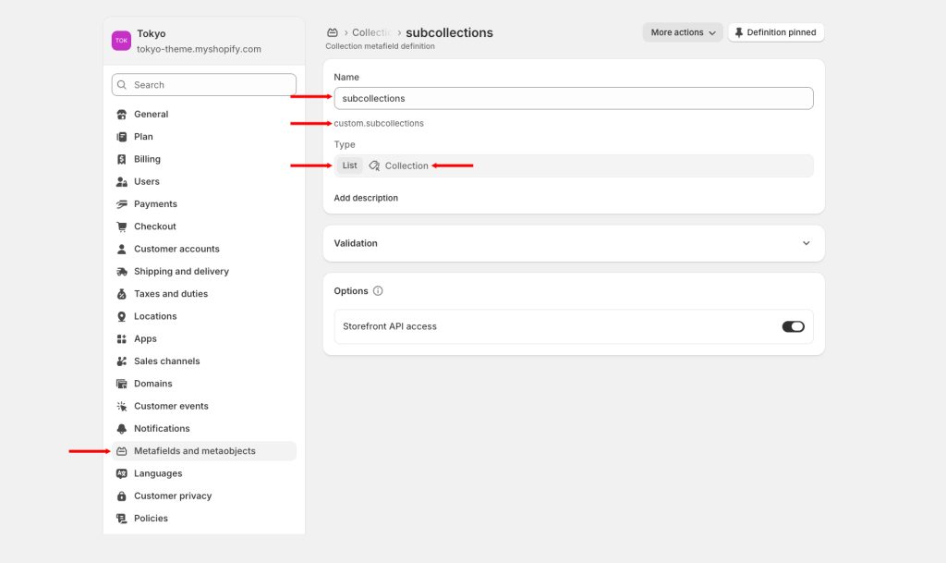Open Notifications settings
The height and width of the screenshot is (563, 946).
204,428
